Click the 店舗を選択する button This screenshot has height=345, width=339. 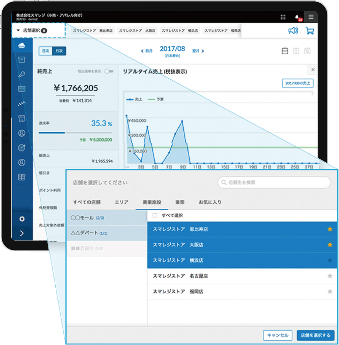tap(315, 335)
